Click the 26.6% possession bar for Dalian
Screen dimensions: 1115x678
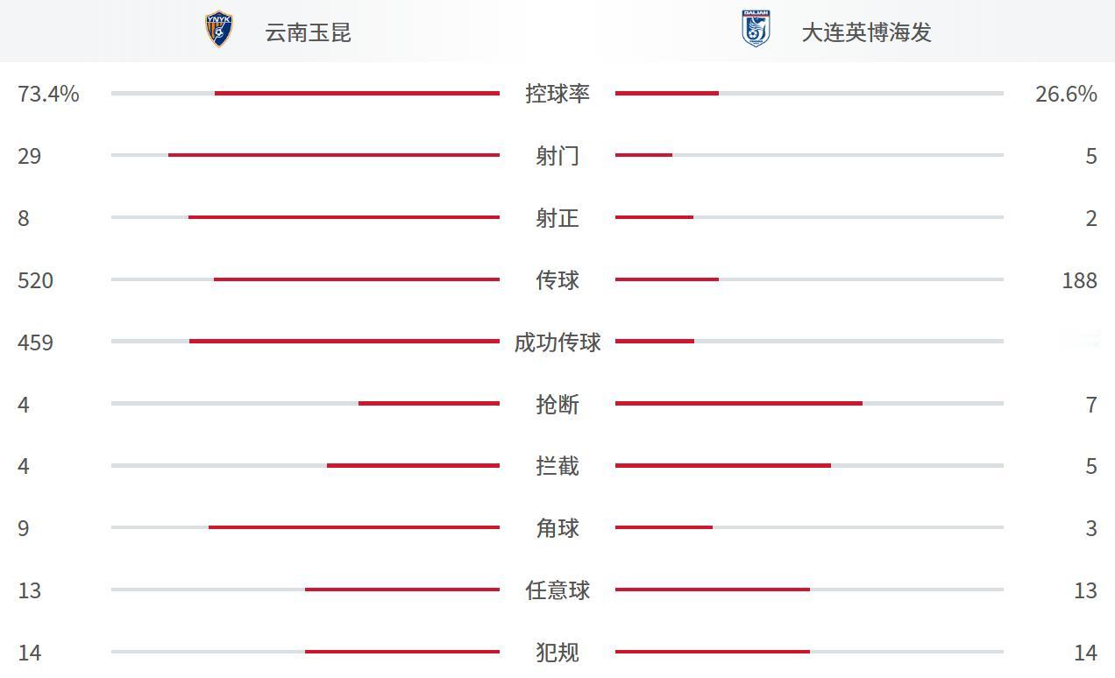tap(667, 93)
